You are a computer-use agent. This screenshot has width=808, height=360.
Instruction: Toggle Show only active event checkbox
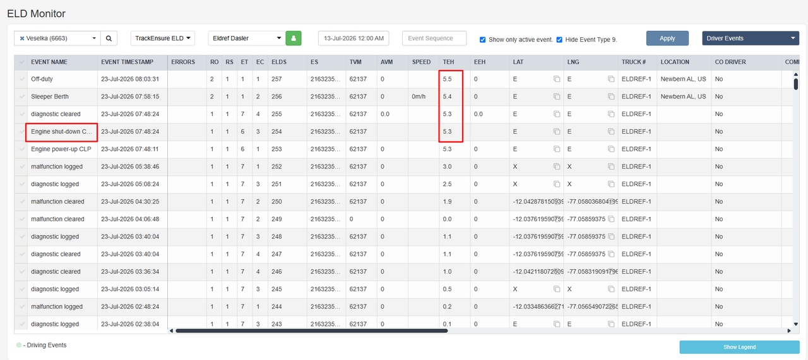(x=483, y=39)
